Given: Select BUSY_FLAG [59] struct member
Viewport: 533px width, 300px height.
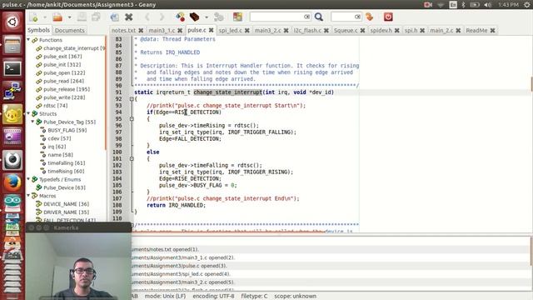Looking at the screenshot, I should click(x=67, y=130).
